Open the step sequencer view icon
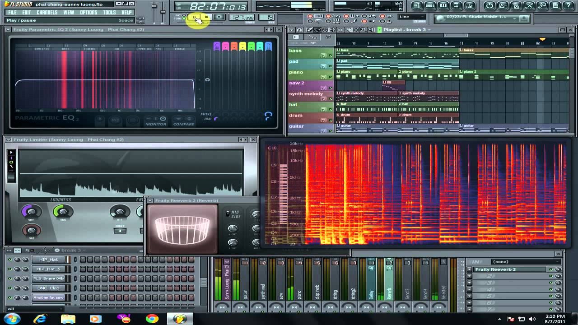 [x=430, y=6]
